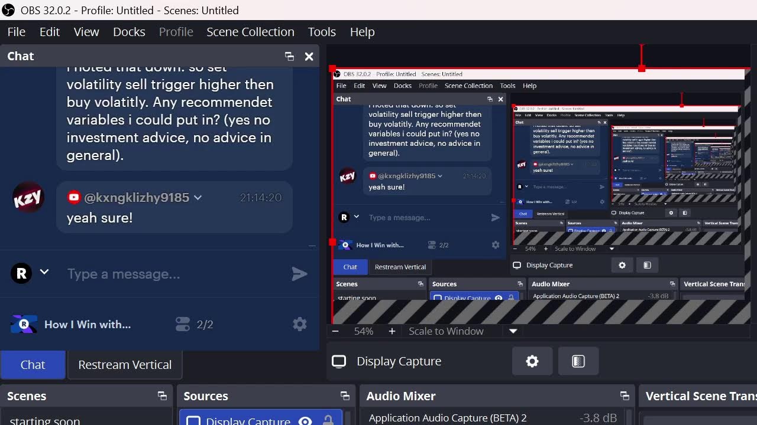Select the top-center red handle of preview source

[x=642, y=69]
